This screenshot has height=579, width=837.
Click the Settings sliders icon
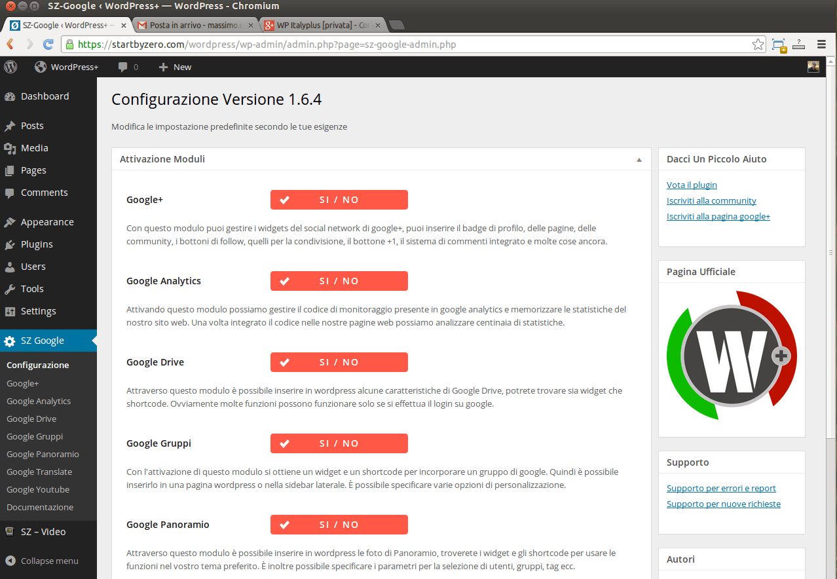coord(10,311)
